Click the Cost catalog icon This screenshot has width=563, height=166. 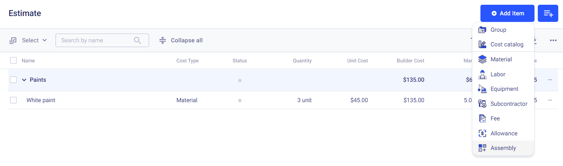click(x=482, y=45)
